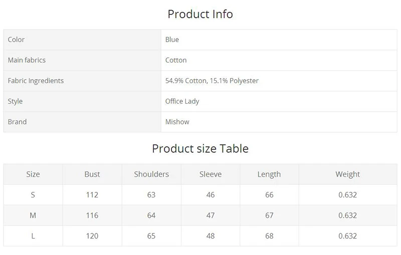Select the Fabric Ingredients label
The height and width of the screenshot is (255, 401).
(x=36, y=81)
